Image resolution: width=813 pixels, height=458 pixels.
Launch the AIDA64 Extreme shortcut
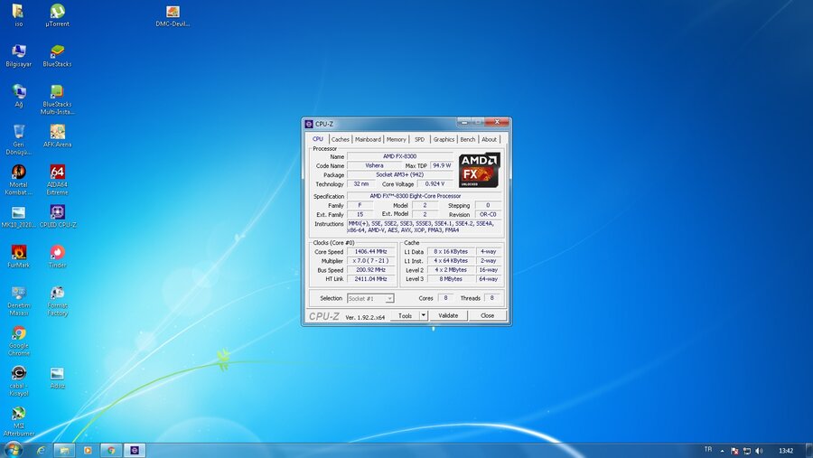click(x=57, y=180)
